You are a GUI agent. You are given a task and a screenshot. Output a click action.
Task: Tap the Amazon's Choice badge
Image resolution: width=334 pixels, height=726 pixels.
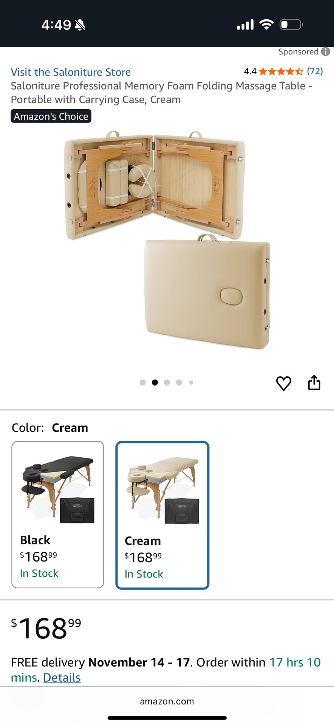(x=51, y=116)
